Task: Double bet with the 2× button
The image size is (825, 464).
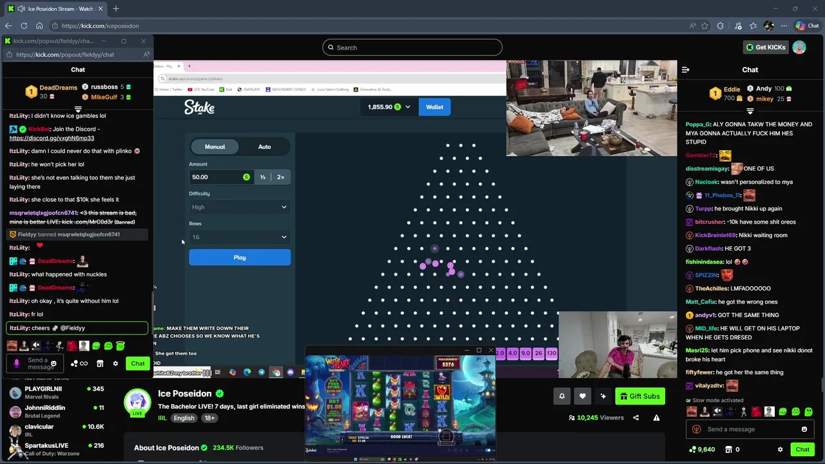Action: [280, 177]
